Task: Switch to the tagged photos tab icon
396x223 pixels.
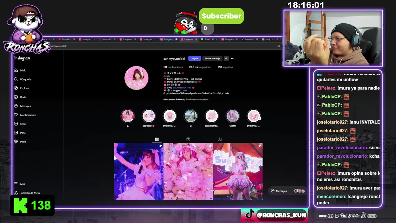Action: [219, 139]
